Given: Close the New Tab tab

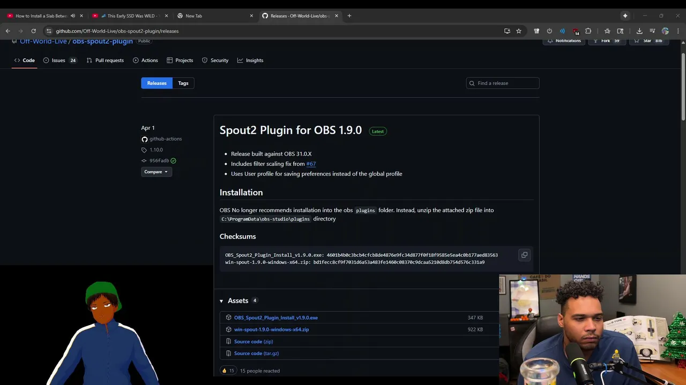Looking at the screenshot, I should [251, 16].
